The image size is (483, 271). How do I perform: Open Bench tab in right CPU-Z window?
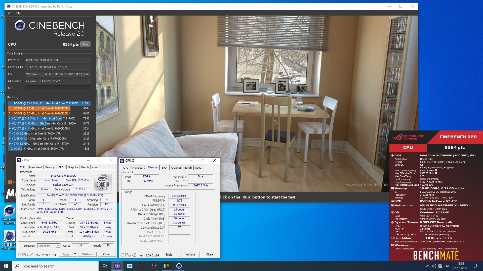tap(188, 168)
